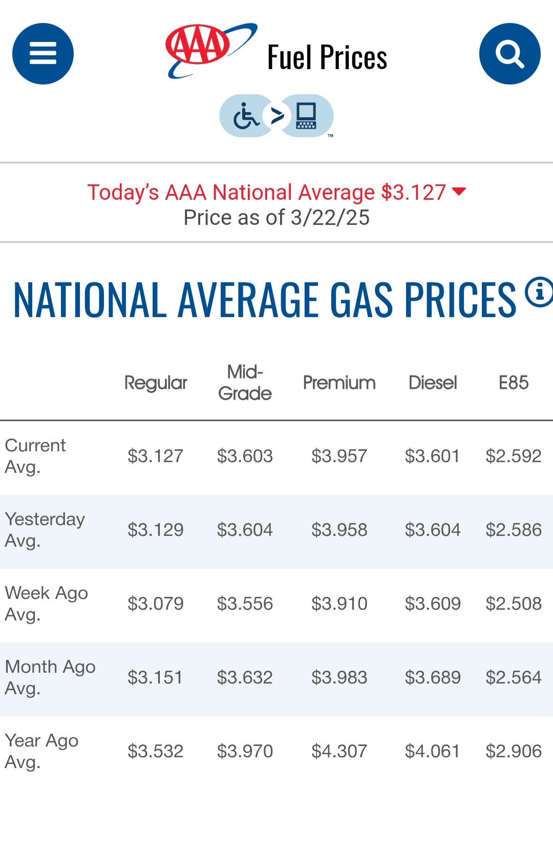Click Today's AAA National Average text
This screenshot has width=553, height=848.
pos(266,193)
